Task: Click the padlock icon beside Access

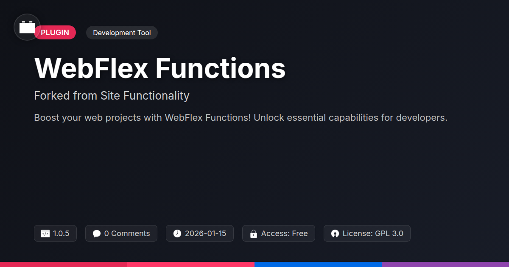Action: pyautogui.click(x=254, y=234)
